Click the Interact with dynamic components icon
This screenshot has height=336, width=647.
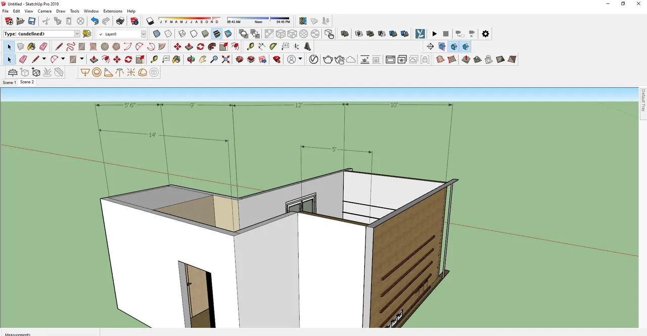pyautogui.click(x=329, y=34)
